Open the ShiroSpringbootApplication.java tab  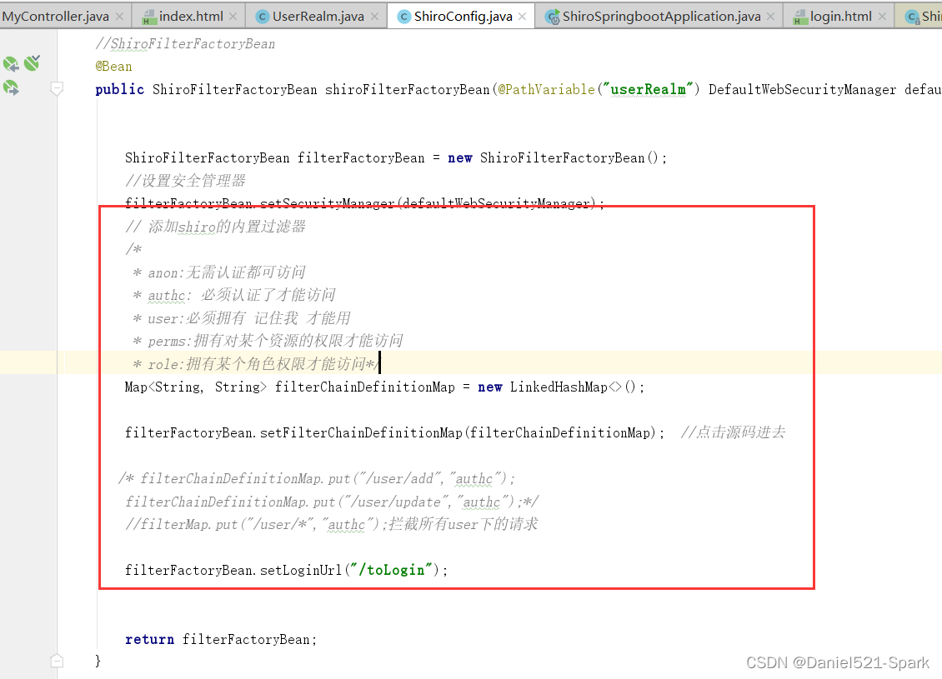coord(661,16)
